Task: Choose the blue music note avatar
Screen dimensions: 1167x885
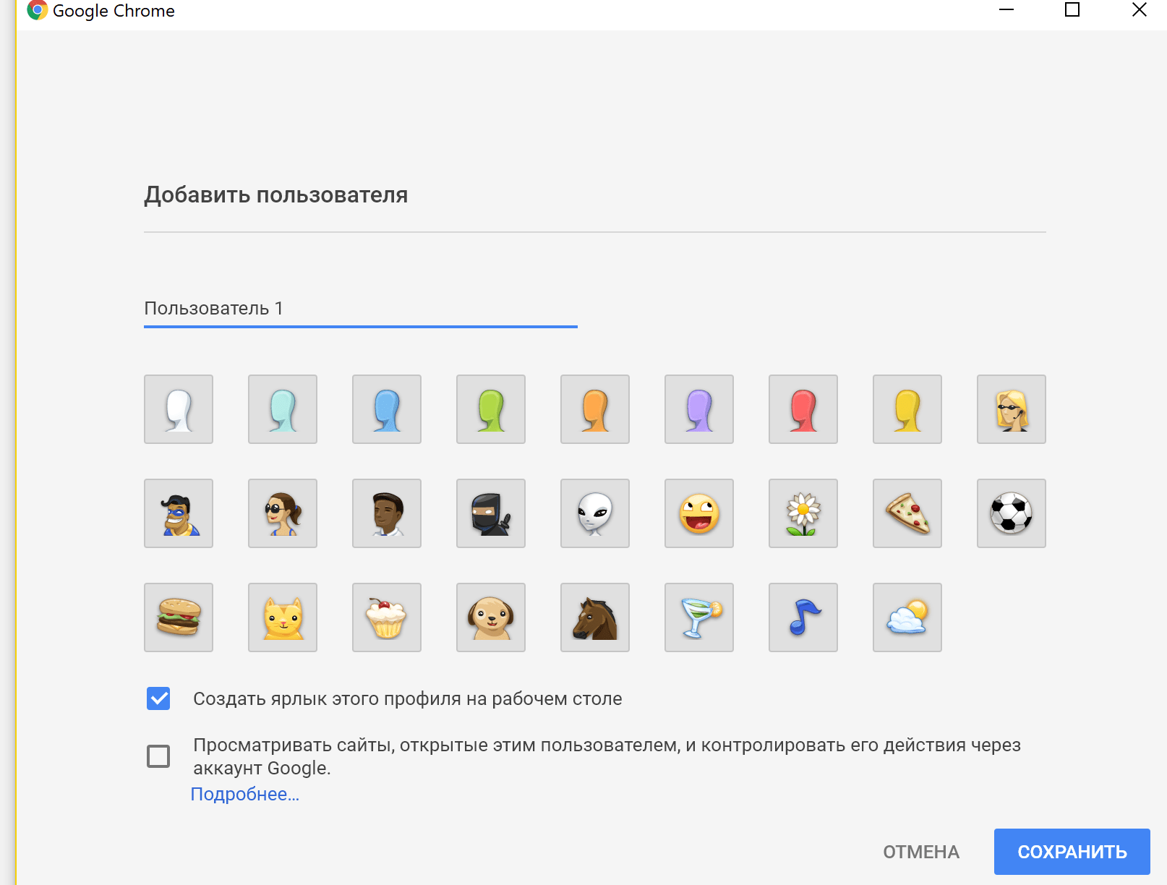Action: point(803,617)
